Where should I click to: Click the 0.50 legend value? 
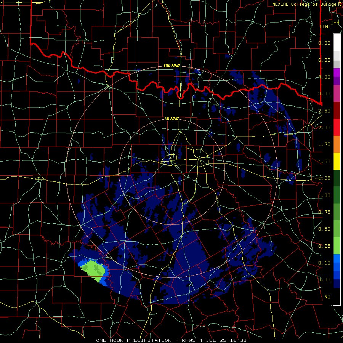coord(324,229)
